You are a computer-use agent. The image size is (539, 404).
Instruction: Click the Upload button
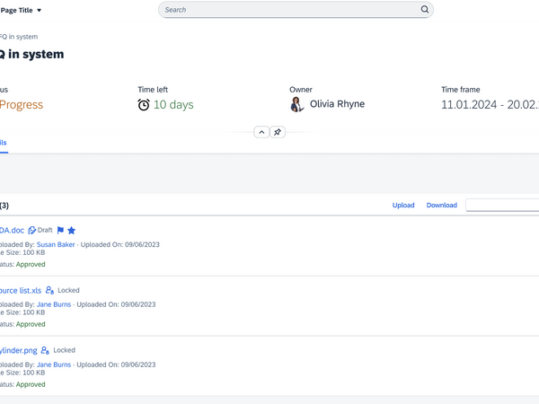(403, 206)
